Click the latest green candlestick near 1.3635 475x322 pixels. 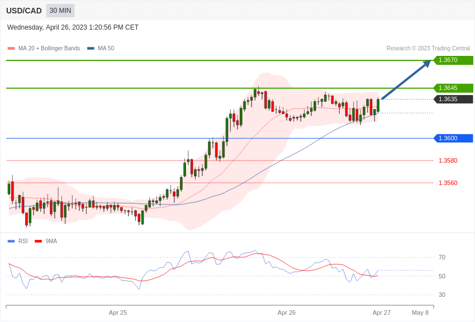coord(378,105)
